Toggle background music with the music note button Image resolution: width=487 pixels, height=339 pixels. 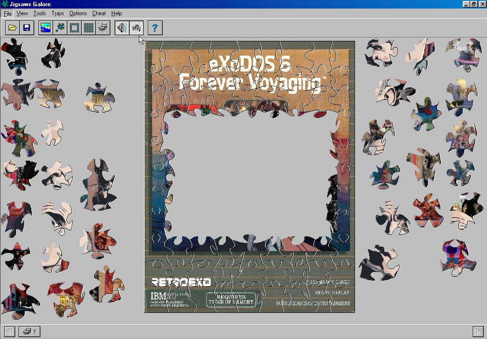[136, 28]
